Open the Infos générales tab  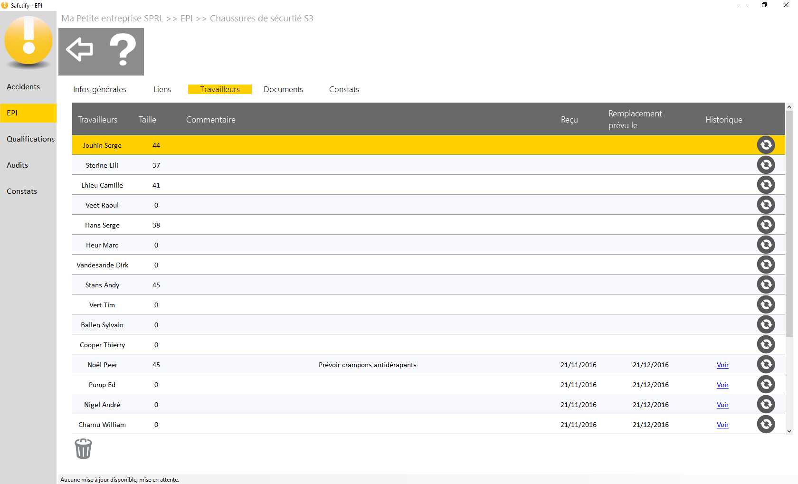click(100, 89)
